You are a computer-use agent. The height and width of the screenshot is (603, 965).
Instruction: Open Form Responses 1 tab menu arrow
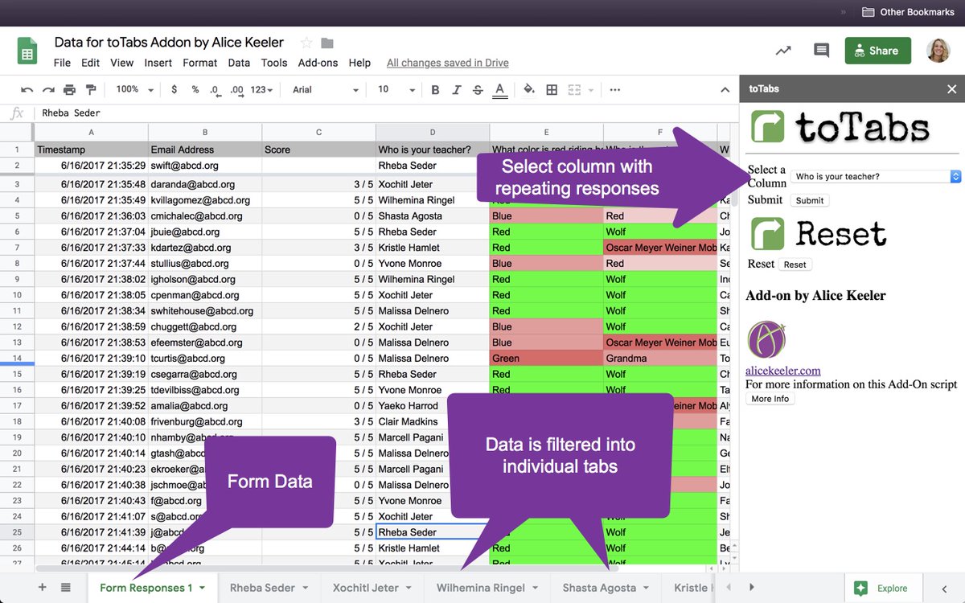202,588
